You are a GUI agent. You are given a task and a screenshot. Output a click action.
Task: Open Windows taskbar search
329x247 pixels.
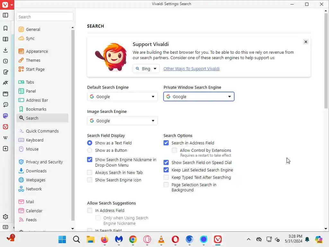[76, 239]
